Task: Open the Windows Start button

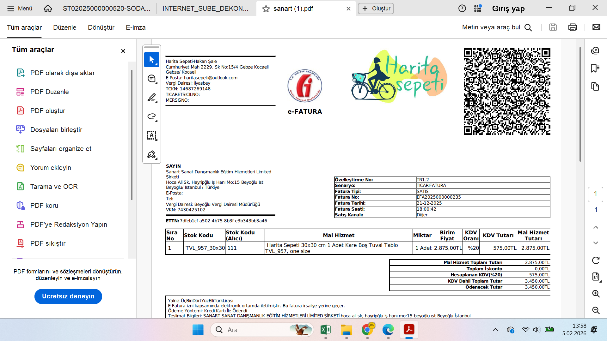Action: tap(198, 330)
